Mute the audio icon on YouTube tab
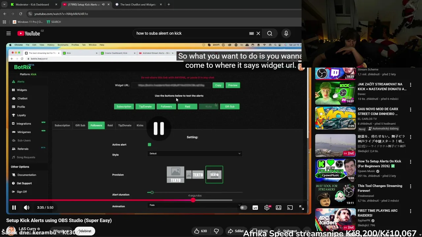 103,5
